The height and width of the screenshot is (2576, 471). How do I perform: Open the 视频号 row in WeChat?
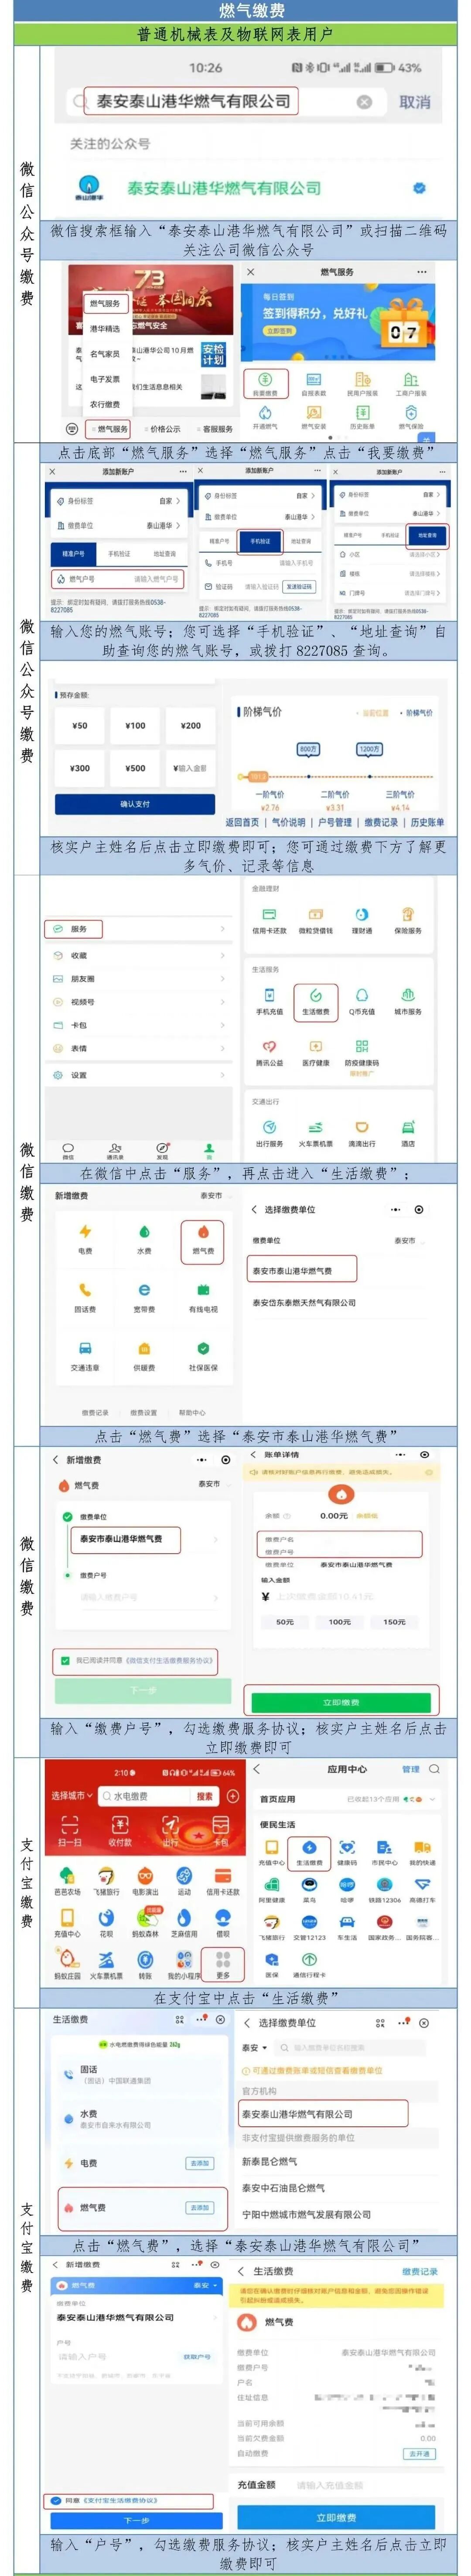click(137, 1002)
